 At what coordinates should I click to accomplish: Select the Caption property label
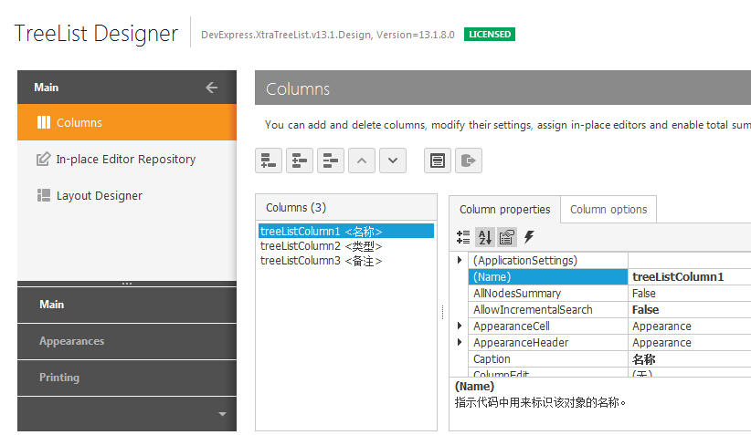pyautogui.click(x=548, y=359)
